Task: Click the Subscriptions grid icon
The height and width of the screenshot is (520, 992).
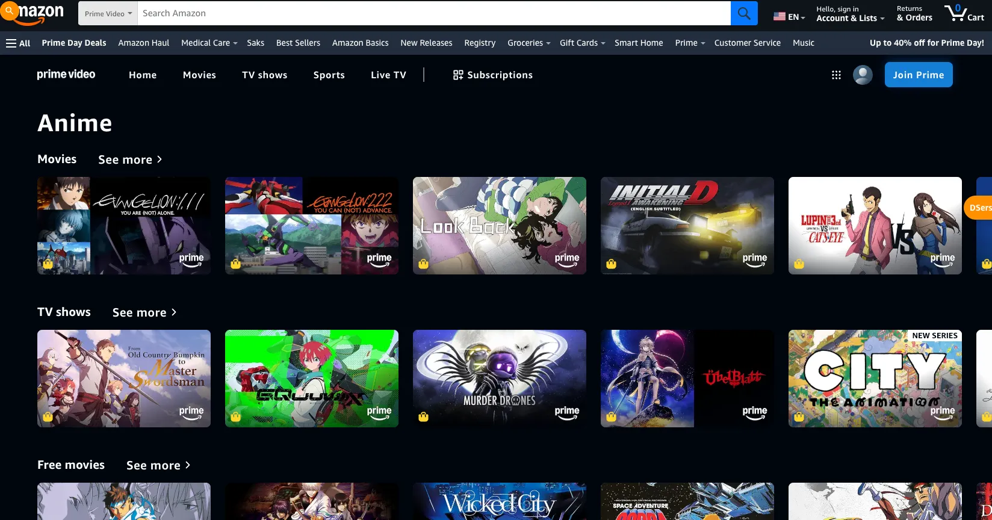Action: (x=458, y=75)
